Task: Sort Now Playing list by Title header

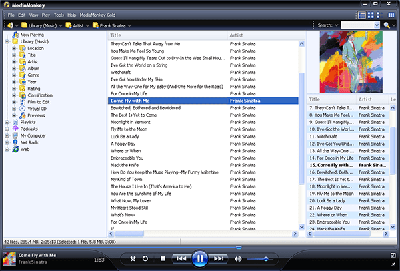Action: point(331,99)
